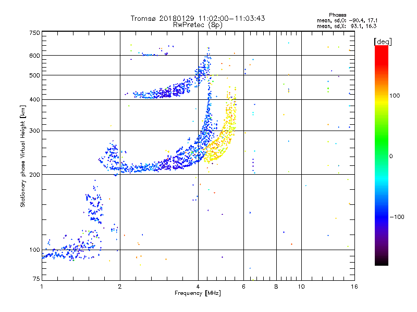The image size is (417, 312).
Task: Click the x-axis tick label '6'
Action: (x=243, y=287)
